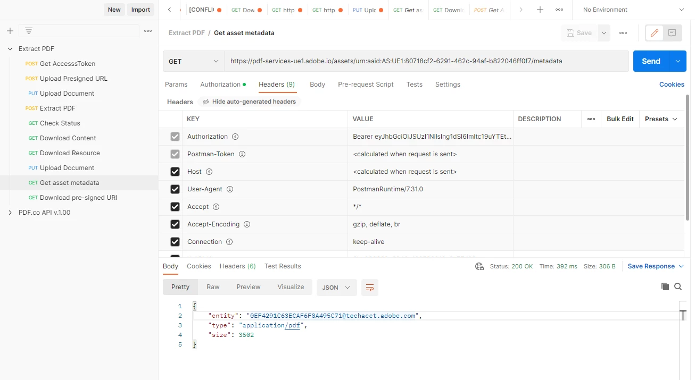Open the comments icon beside pencil

coord(672,33)
